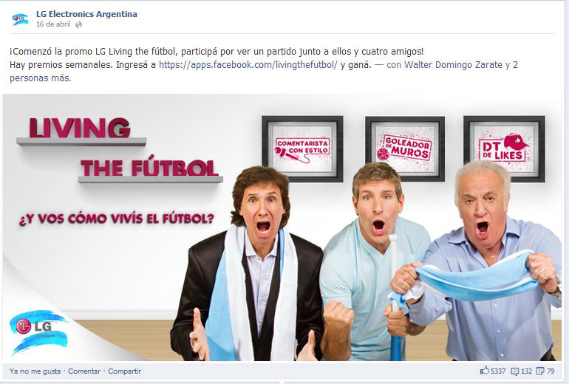
Task: Click Compartir to share the post
Action: point(124,371)
